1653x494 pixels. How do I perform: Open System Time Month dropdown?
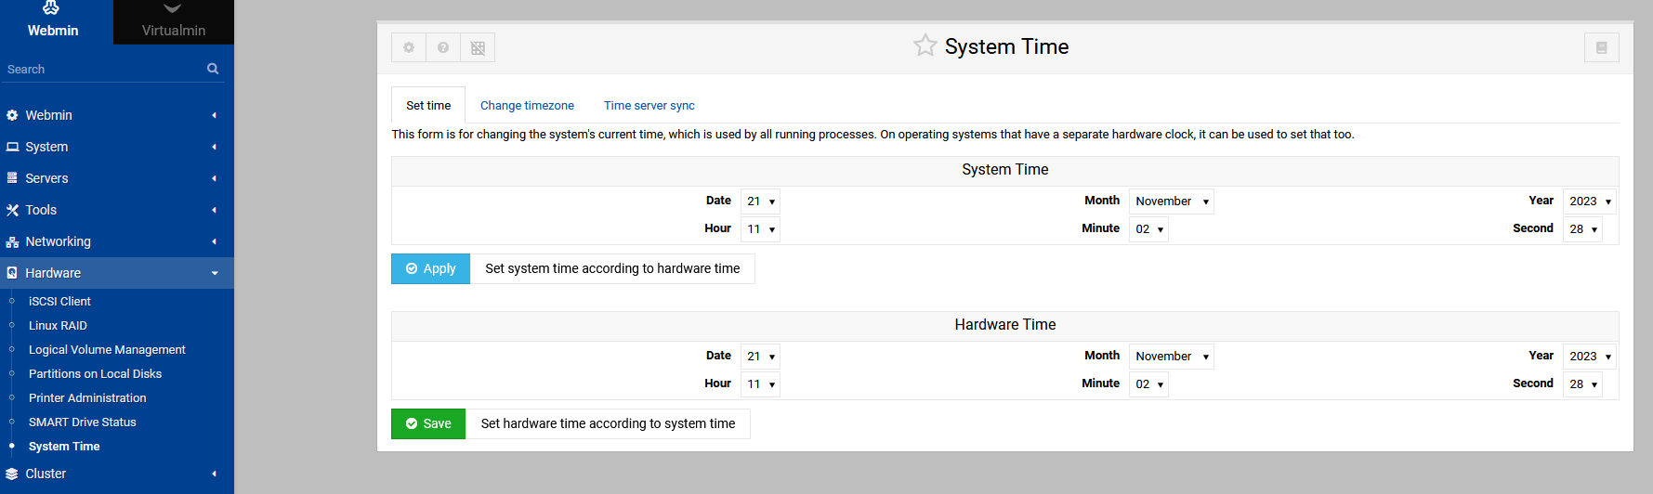tap(1172, 201)
